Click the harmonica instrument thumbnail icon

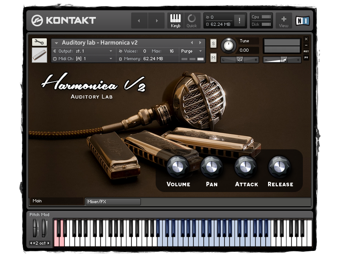click(39, 55)
